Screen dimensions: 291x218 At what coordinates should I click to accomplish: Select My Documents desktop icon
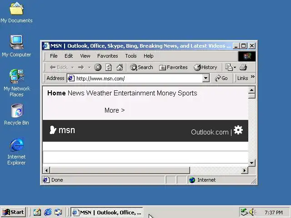click(x=16, y=13)
